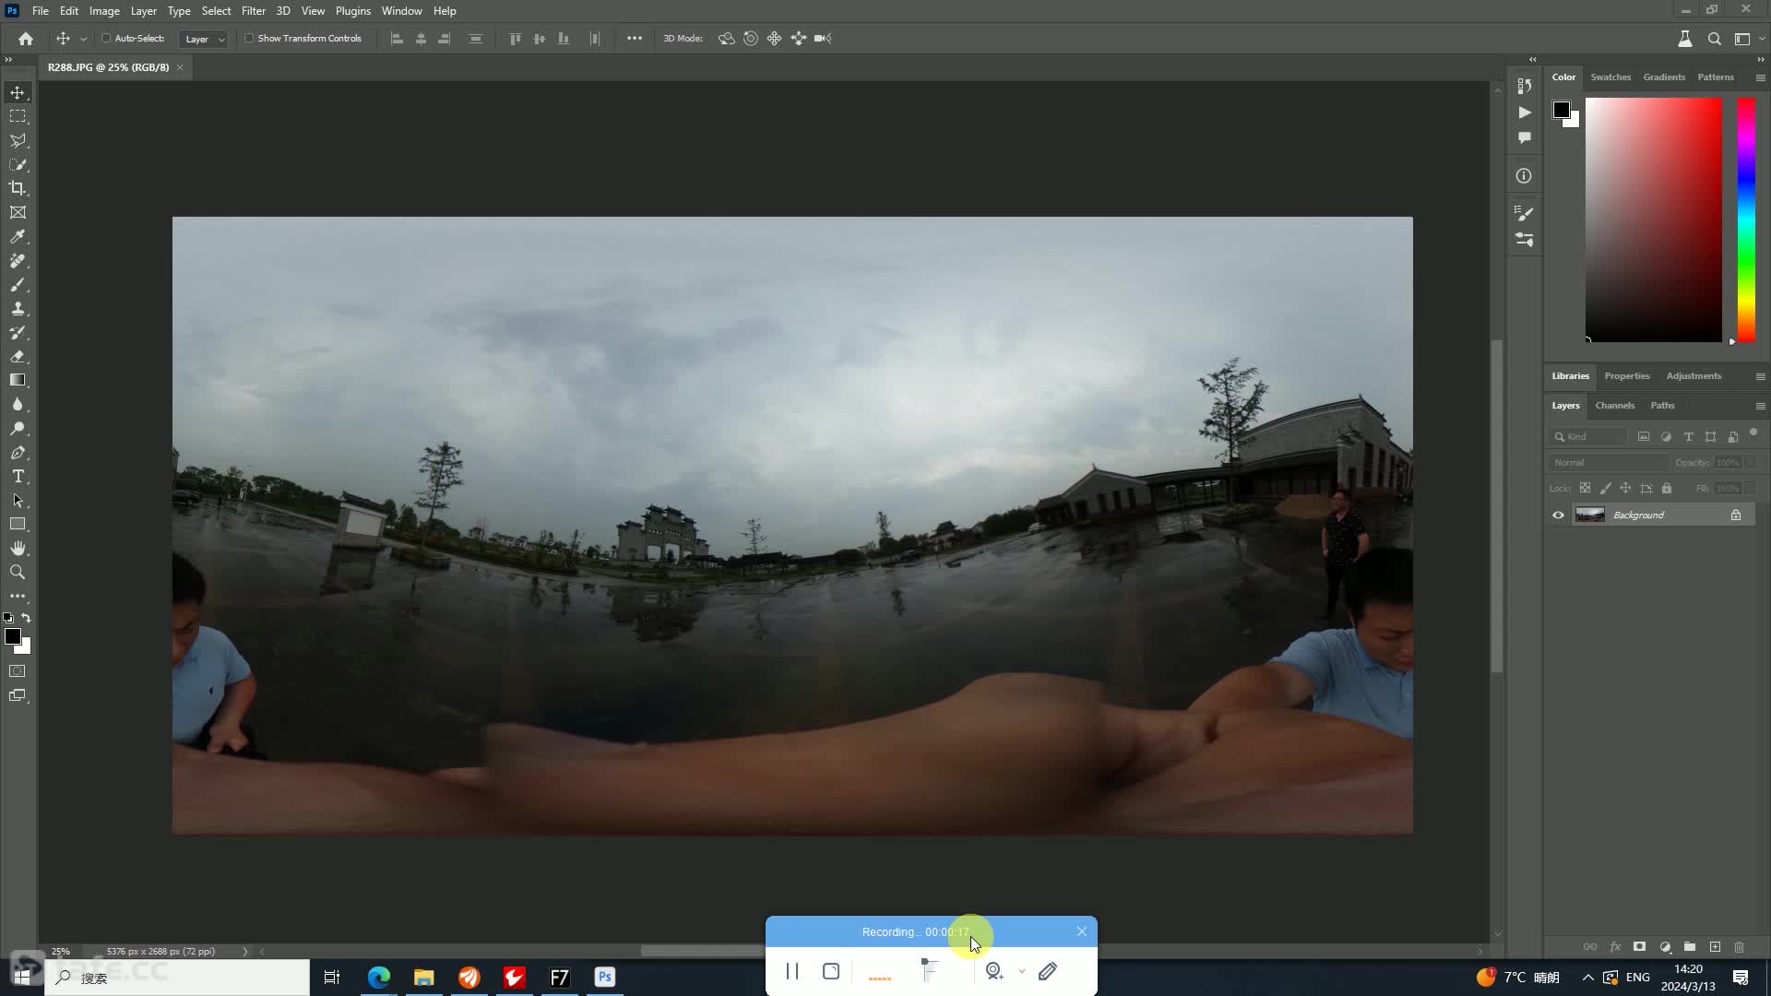Open the Color panel menu
The width and height of the screenshot is (1771, 996).
(1760, 77)
